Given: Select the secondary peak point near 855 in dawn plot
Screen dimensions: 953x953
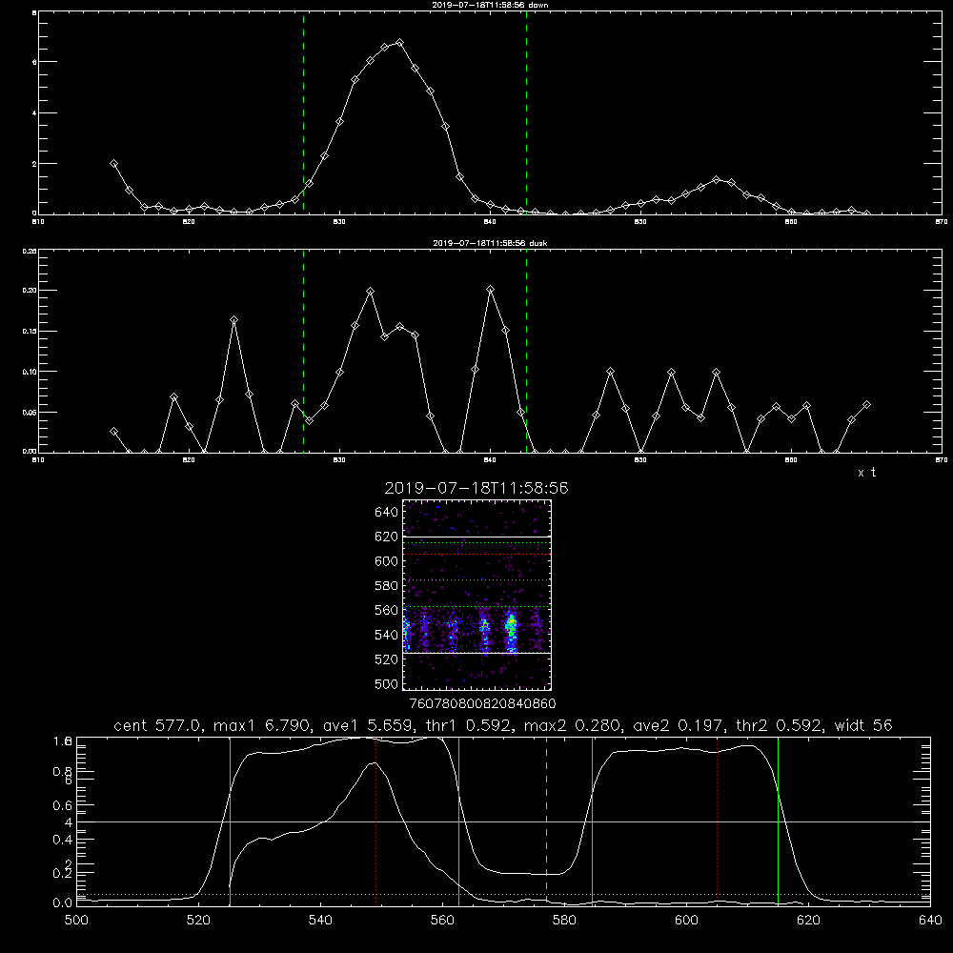Looking at the screenshot, I should [716, 179].
